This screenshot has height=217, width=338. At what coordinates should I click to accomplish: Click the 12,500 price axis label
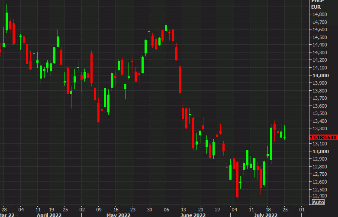coord(320,190)
